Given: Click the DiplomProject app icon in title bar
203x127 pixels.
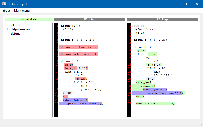Looking at the screenshot, I should tap(4, 4).
